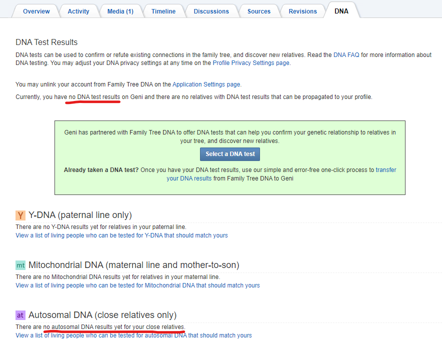
Task: Click the green mt Mitochondrial DNA icon
Action: (20, 265)
